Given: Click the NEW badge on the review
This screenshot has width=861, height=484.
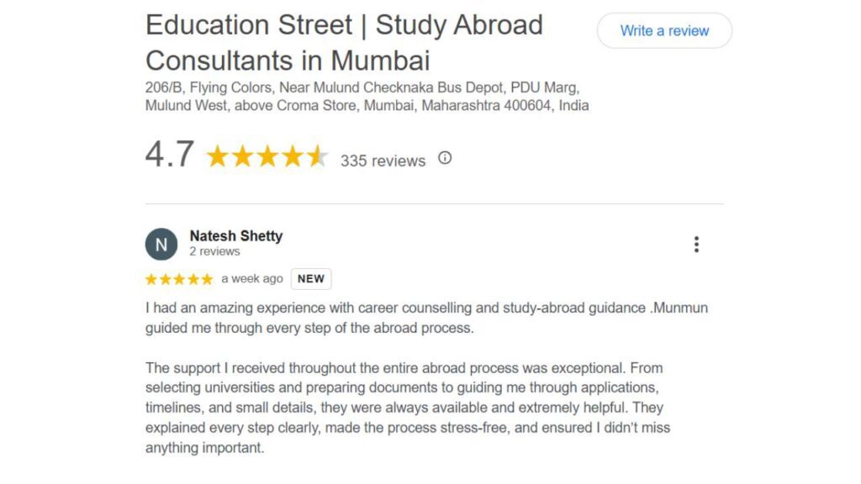Looking at the screenshot, I should pos(309,278).
